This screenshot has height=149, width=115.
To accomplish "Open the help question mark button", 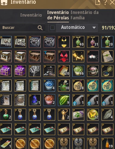I will [x=105, y=2].
